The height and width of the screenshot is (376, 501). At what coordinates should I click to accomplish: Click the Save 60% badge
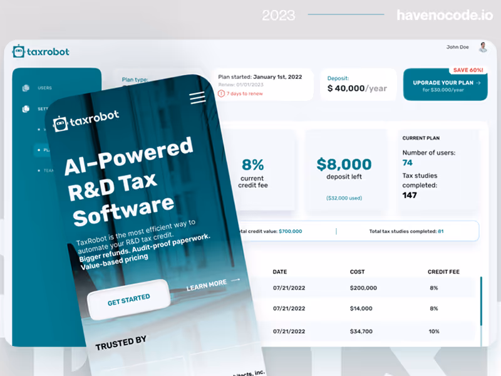click(468, 70)
